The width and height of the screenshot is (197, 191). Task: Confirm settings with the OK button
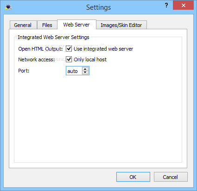pos(133,177)
